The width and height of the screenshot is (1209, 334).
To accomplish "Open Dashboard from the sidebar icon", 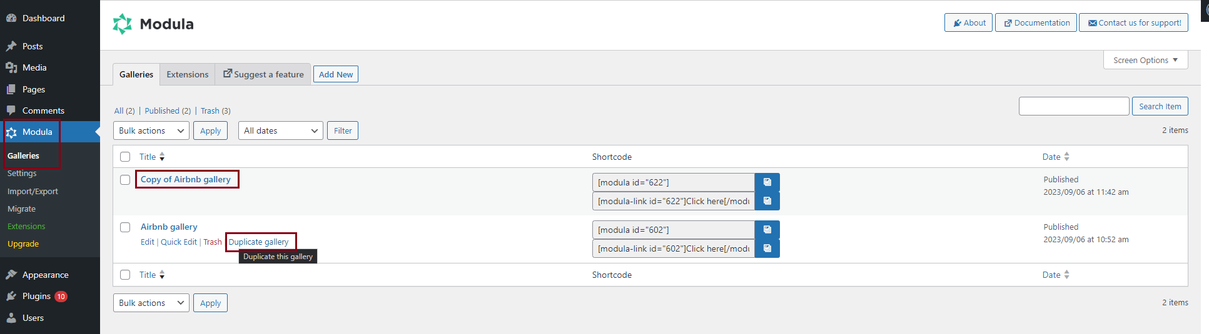I will (11, 18).
